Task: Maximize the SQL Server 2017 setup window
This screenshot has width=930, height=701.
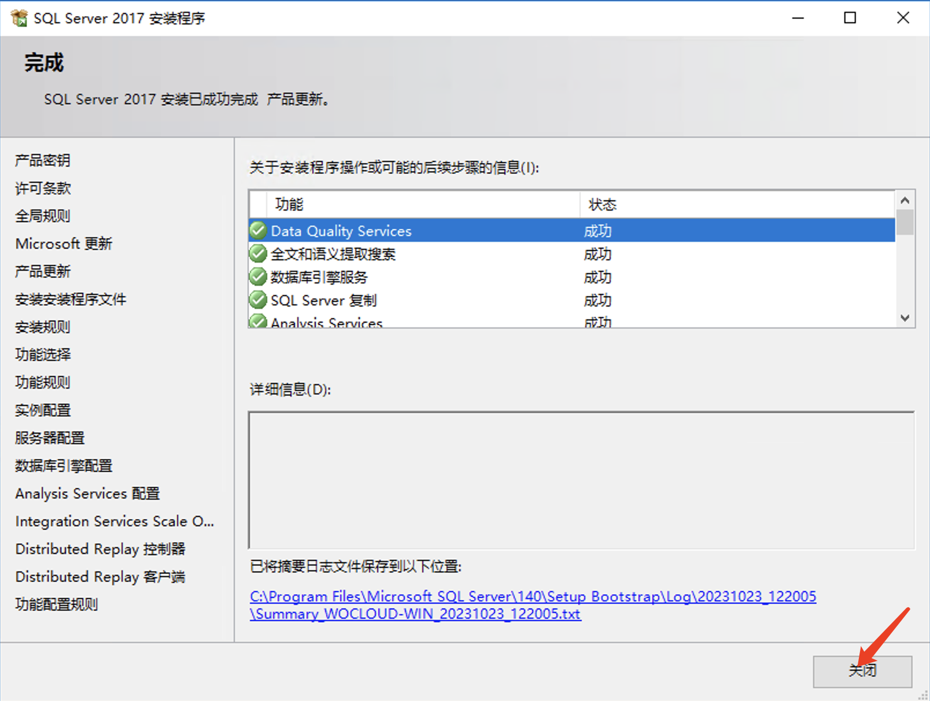Action: (x=850, y=18)
